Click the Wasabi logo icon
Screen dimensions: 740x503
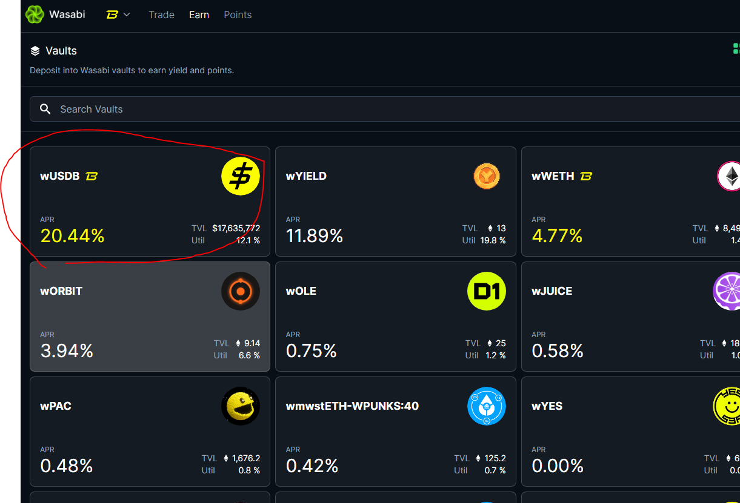(35, 14)
